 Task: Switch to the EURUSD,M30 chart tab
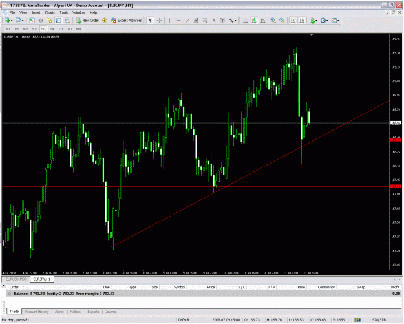click(16, 279)
